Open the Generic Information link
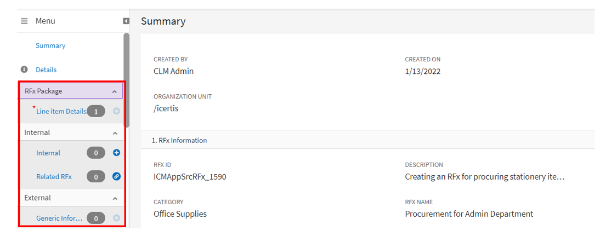 point(59,218)
